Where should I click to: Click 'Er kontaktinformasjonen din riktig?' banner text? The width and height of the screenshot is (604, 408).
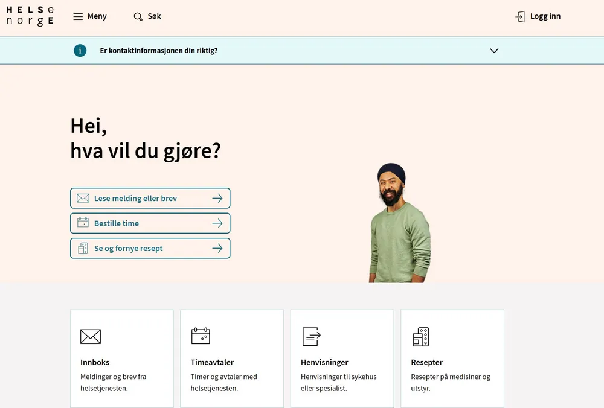[159, 51]
